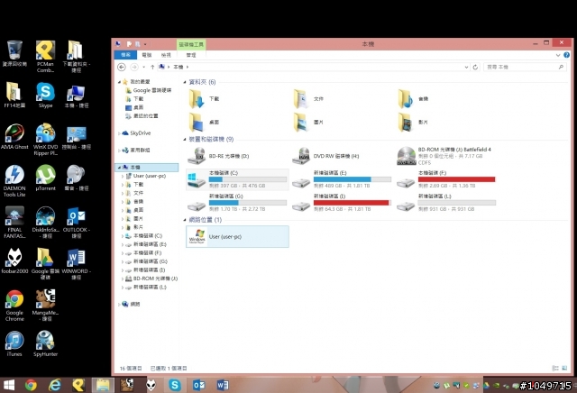This screenshot has width=577, height=393.
Task: Select the Skype desktop shortcut
Action: (45, 95)
